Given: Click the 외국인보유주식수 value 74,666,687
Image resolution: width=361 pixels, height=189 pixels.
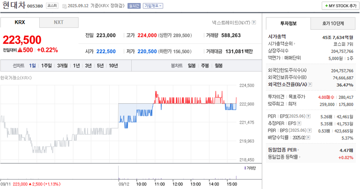Looking at the screenshot, I should pos(343,78).
